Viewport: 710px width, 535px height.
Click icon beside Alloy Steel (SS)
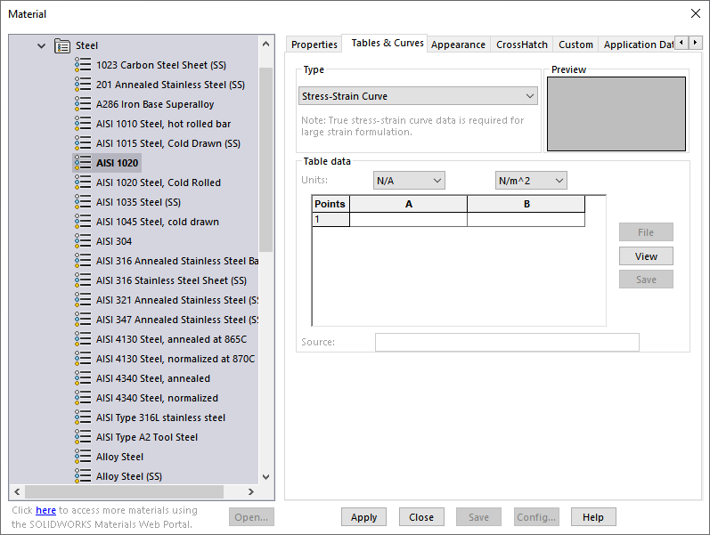point(83,476)
